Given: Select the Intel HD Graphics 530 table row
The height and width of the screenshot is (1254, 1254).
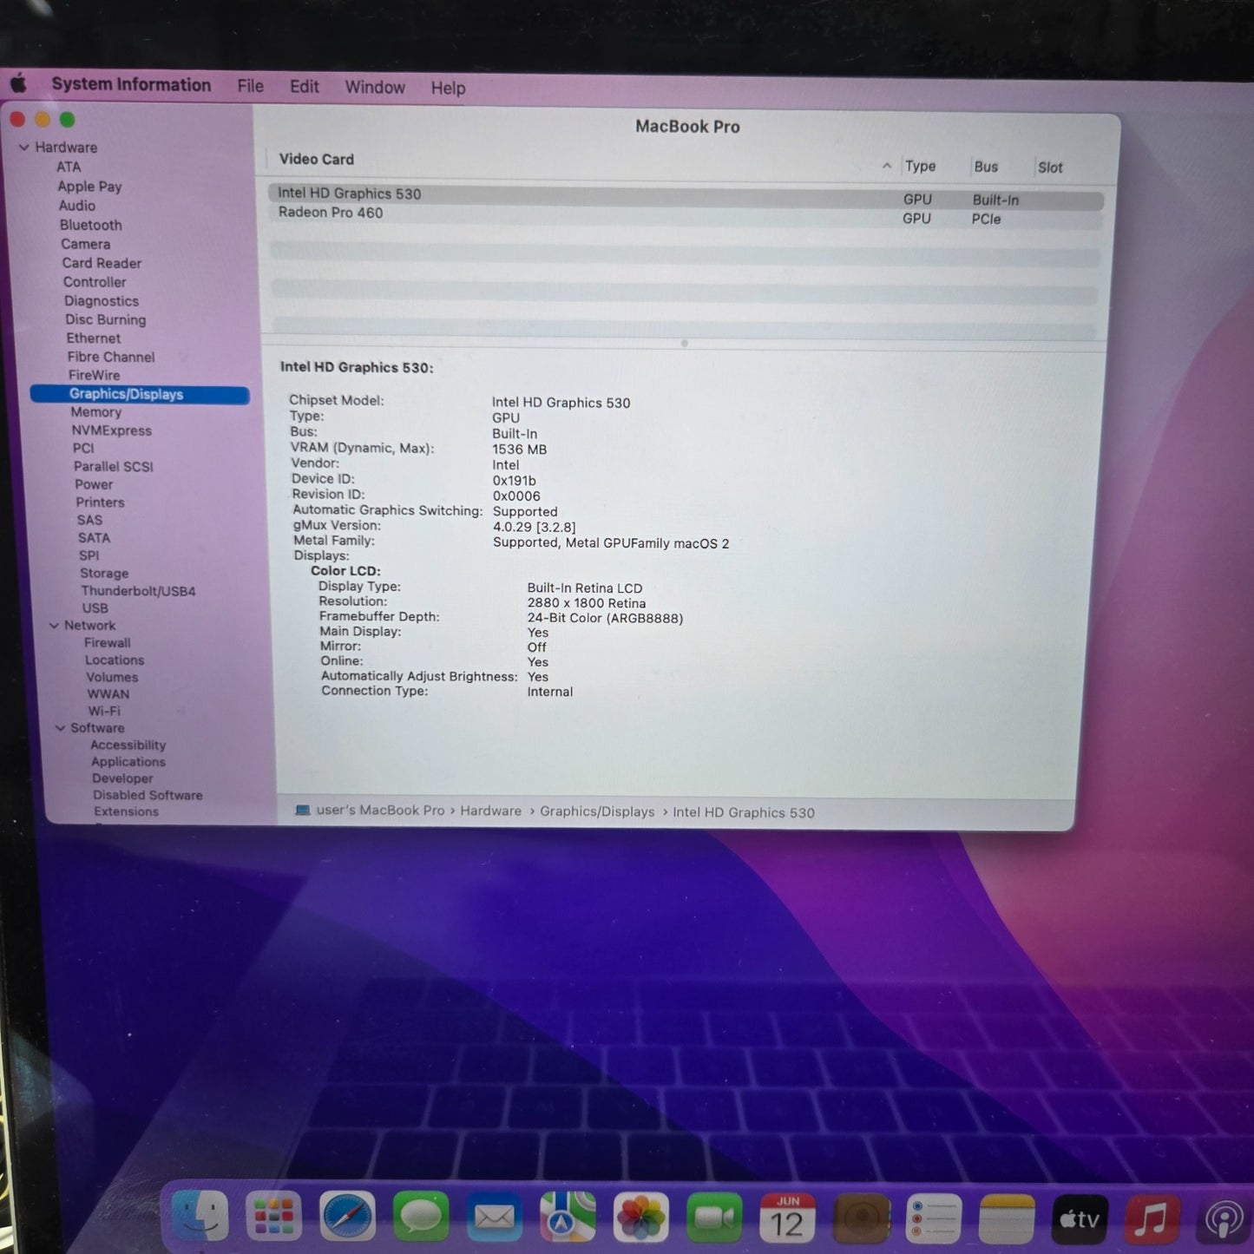Looking at the screenshot, I should tap(686, 196).
